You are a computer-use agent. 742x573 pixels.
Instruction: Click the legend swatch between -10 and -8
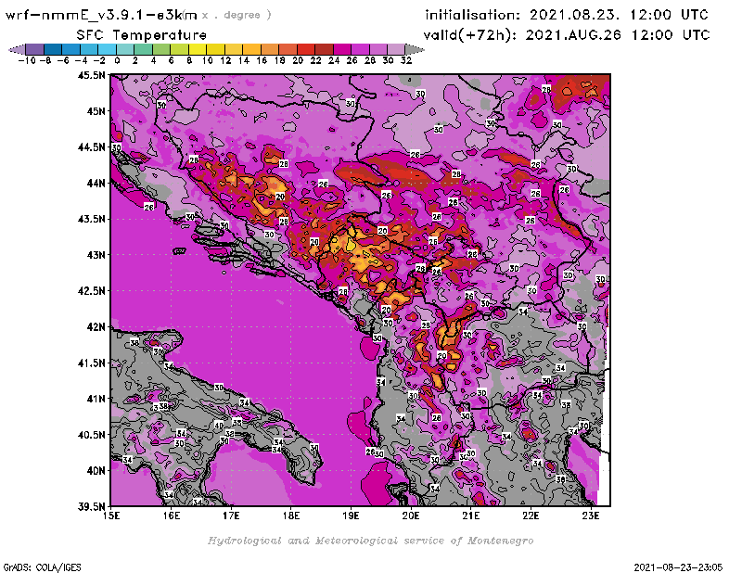pos(35,49)
